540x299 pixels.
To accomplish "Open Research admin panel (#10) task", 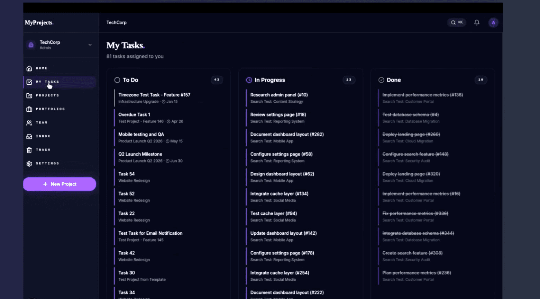I will [x=301, y=98].
